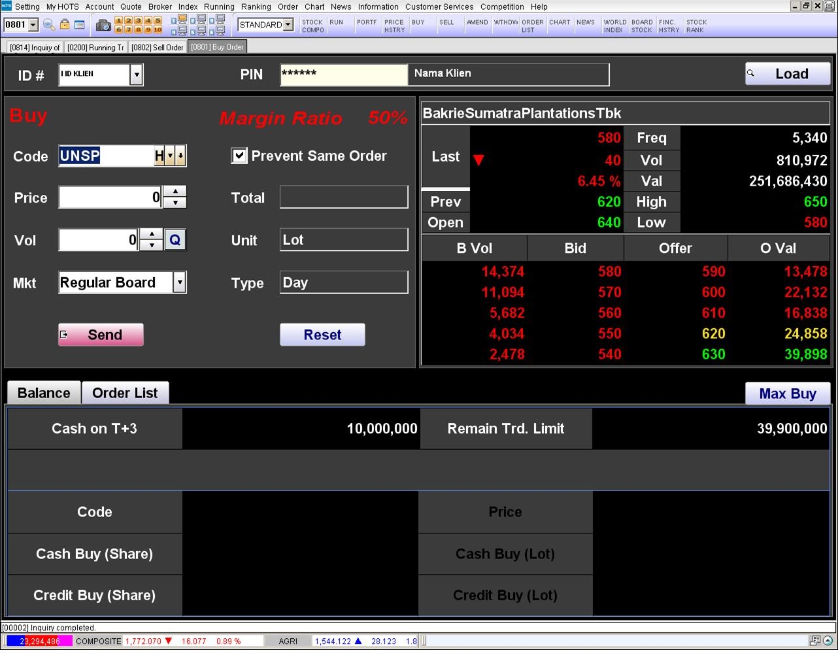
Task: Select numbered screen button 3
Action: (138, 21)
